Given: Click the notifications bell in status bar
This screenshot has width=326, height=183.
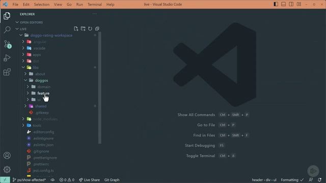Looking at the screenshot, I should 319,180.
